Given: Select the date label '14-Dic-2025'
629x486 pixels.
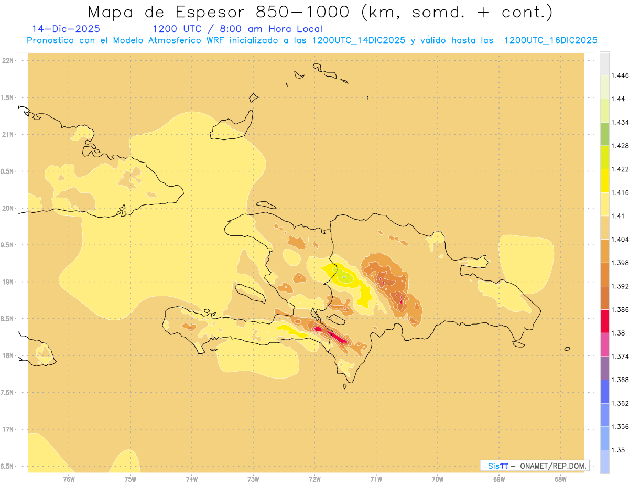Looking at the screenshot, I should point(66,29).
